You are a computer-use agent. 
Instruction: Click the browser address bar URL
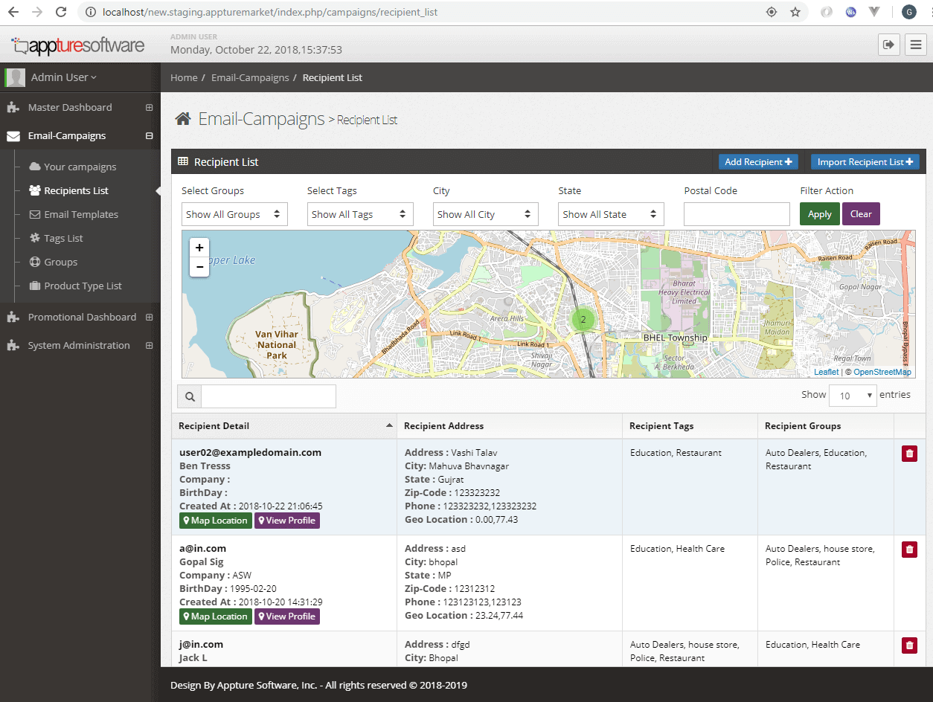tap(271, 12)
